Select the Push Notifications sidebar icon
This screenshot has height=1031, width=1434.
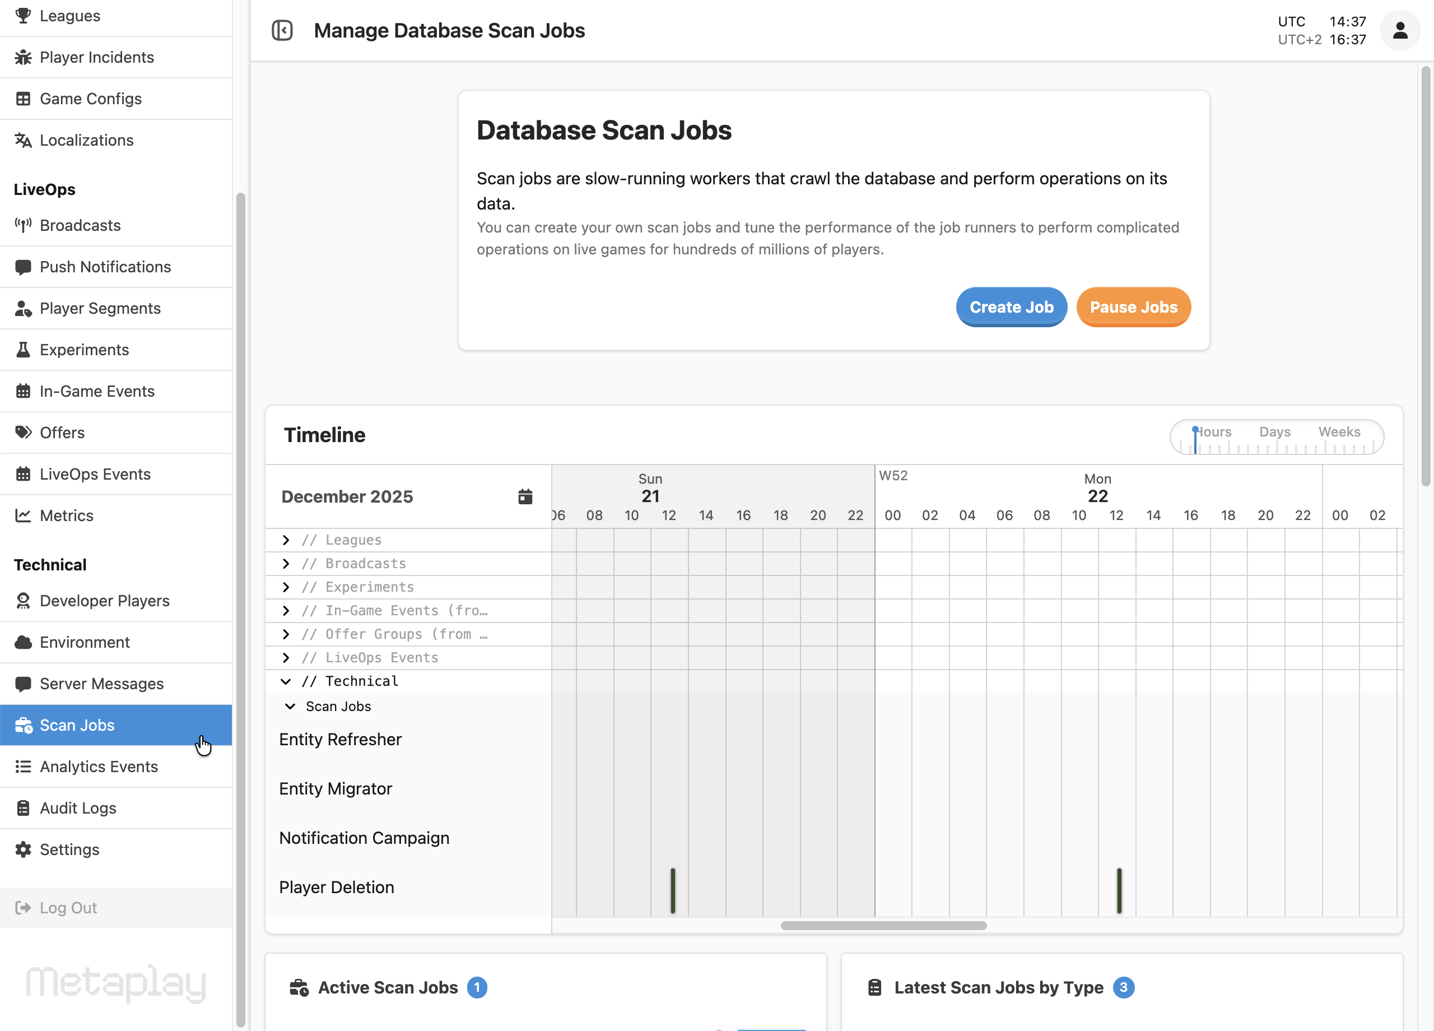point(24,267)
